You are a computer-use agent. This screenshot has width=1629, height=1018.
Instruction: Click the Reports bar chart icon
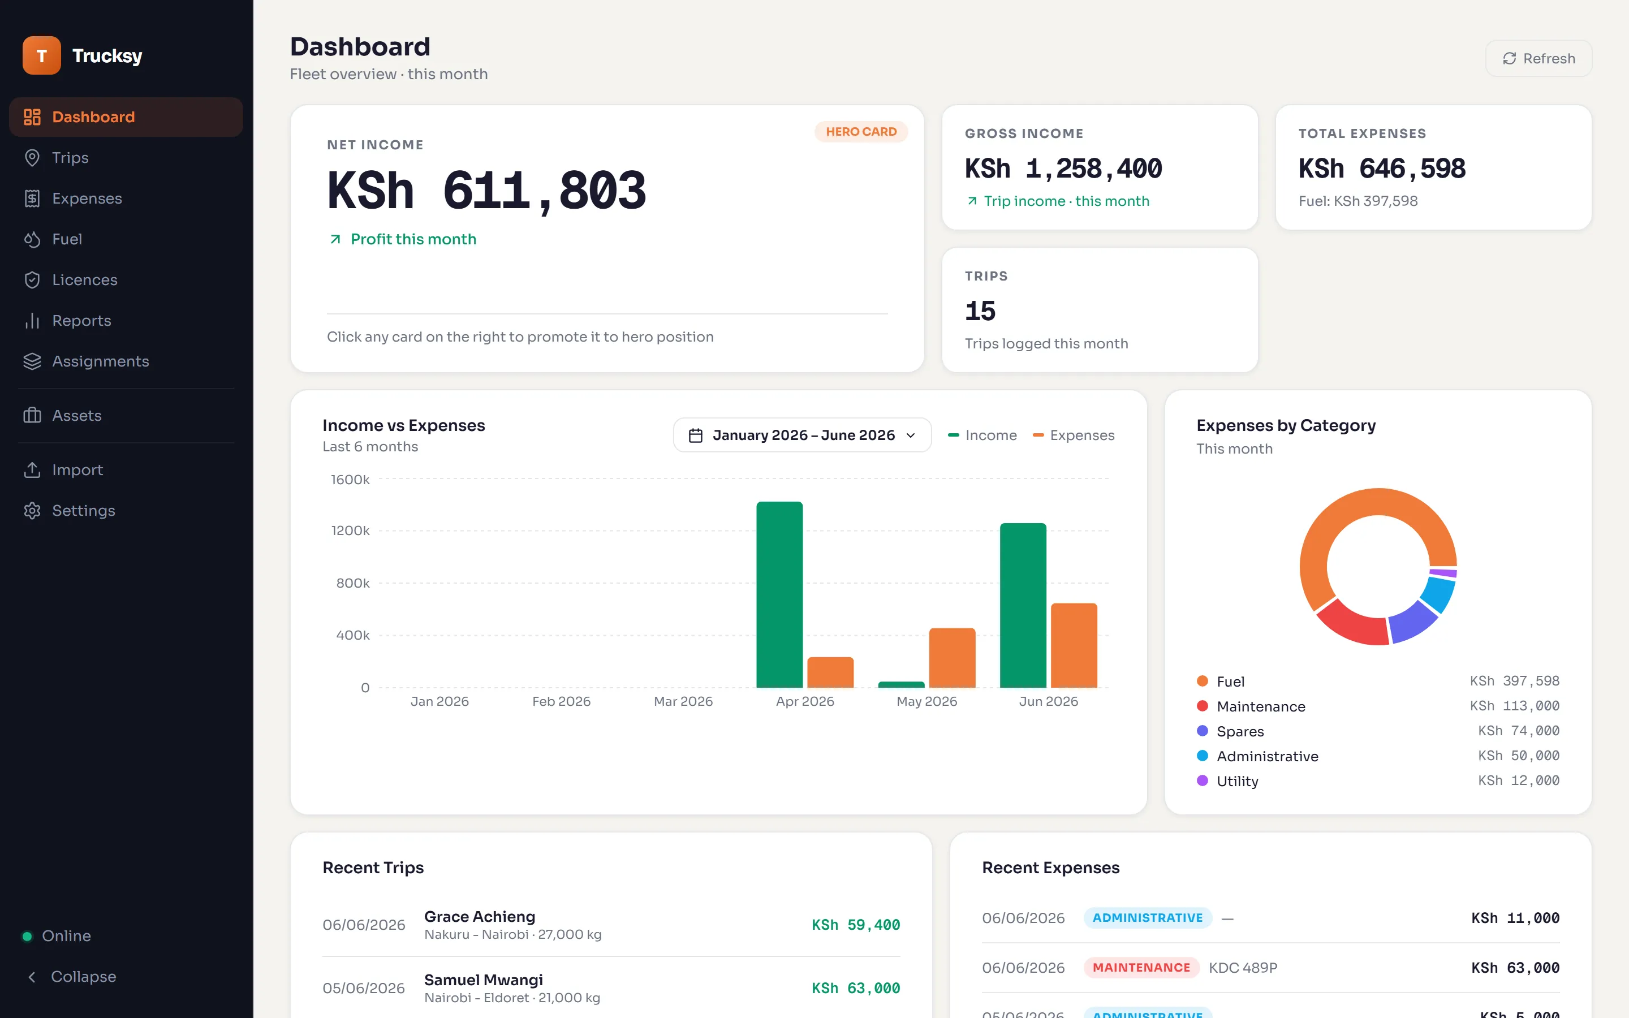32,321
